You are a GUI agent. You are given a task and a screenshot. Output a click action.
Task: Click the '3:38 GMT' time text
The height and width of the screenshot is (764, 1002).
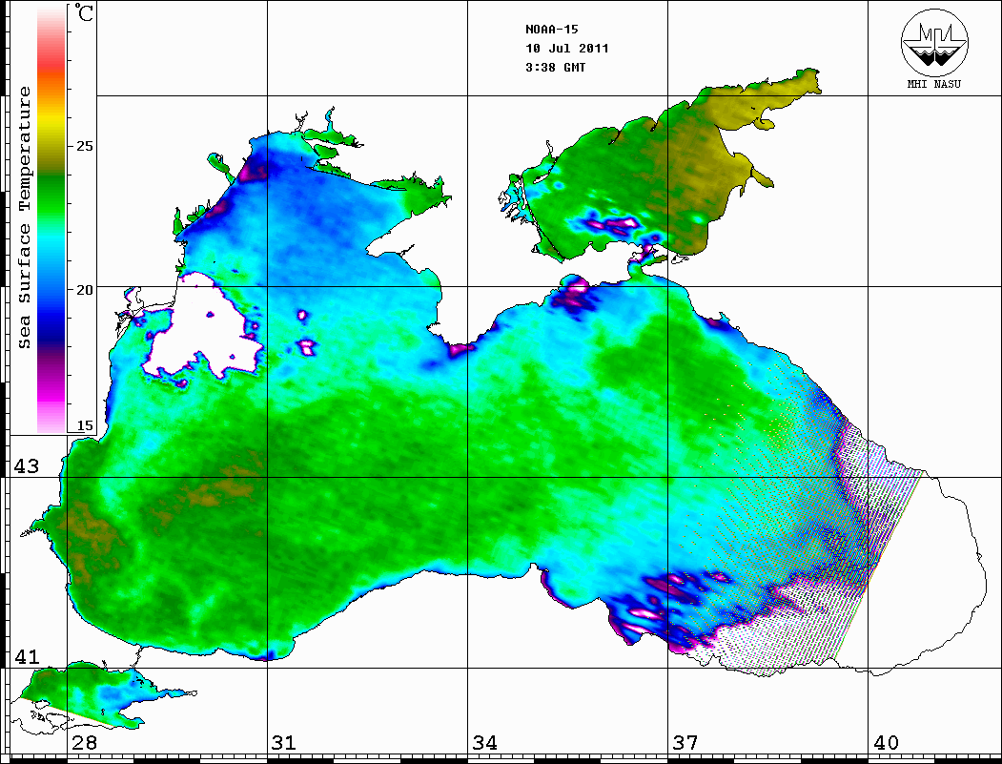coord(555,67)
